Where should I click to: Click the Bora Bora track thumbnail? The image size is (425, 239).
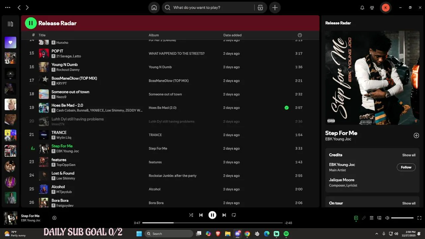[x=44, y=203]
